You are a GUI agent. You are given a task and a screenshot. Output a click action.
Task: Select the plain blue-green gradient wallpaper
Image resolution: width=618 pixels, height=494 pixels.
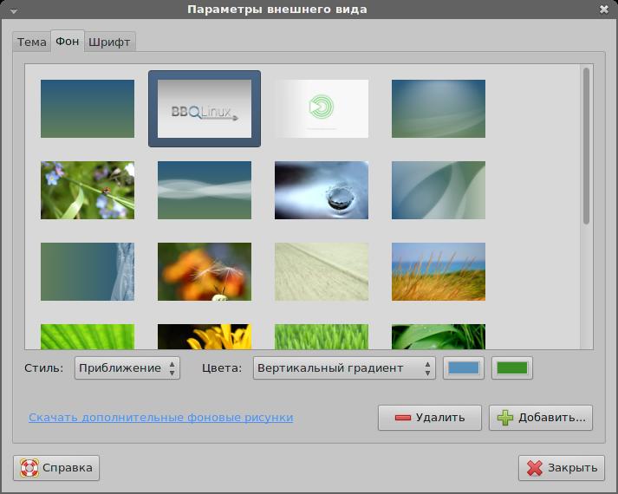[x=88, y=108]
